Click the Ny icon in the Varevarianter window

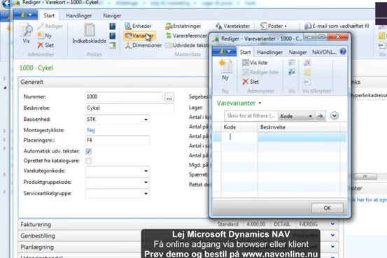[x=225, y=70]
